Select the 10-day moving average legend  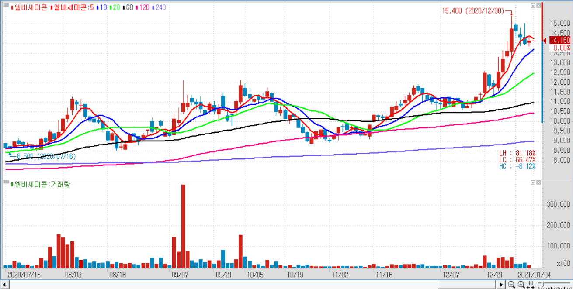[x=102, y=7]
